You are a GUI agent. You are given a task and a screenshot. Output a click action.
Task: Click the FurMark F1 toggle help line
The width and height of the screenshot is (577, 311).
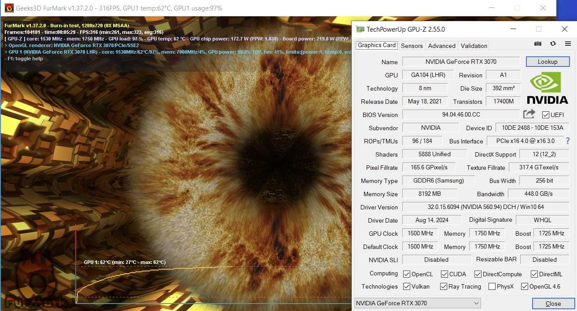tap(24, 59)
